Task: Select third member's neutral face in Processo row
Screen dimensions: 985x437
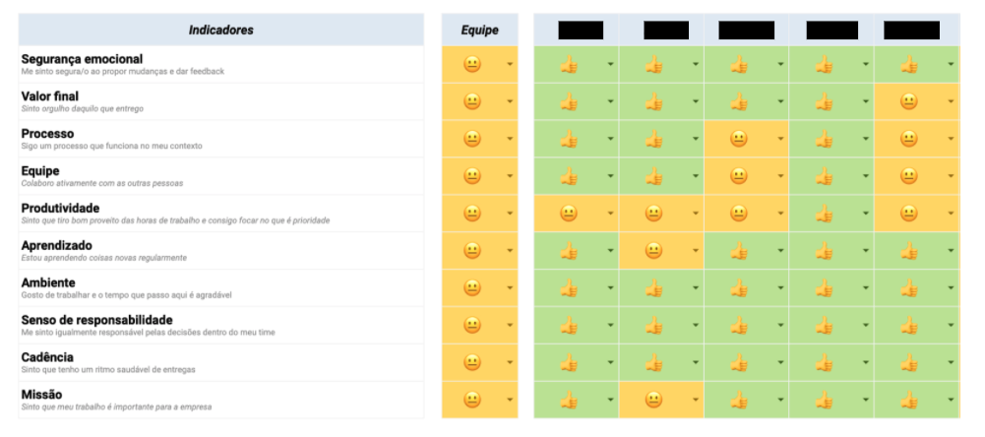Action: [739, 139]
